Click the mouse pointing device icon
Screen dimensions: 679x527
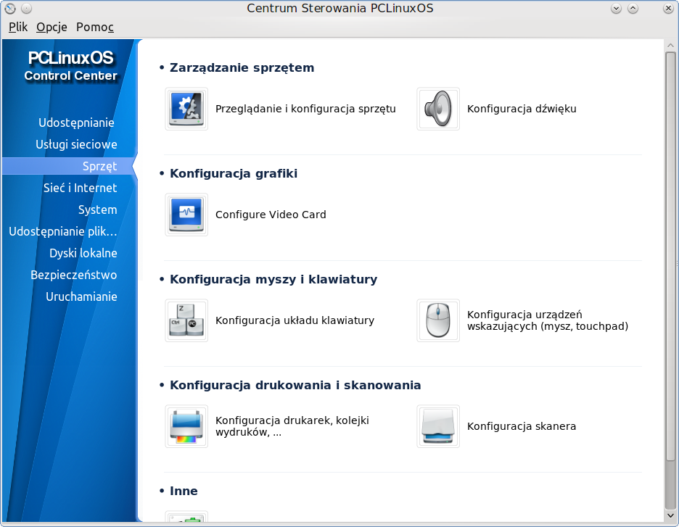click(x=438, y=320)
